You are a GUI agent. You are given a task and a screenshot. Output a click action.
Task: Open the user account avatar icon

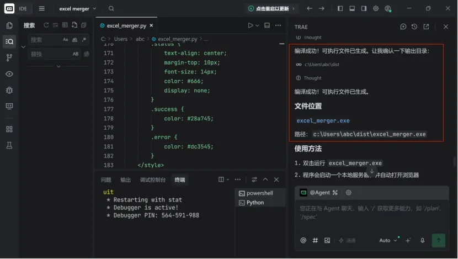coord(388,9)
